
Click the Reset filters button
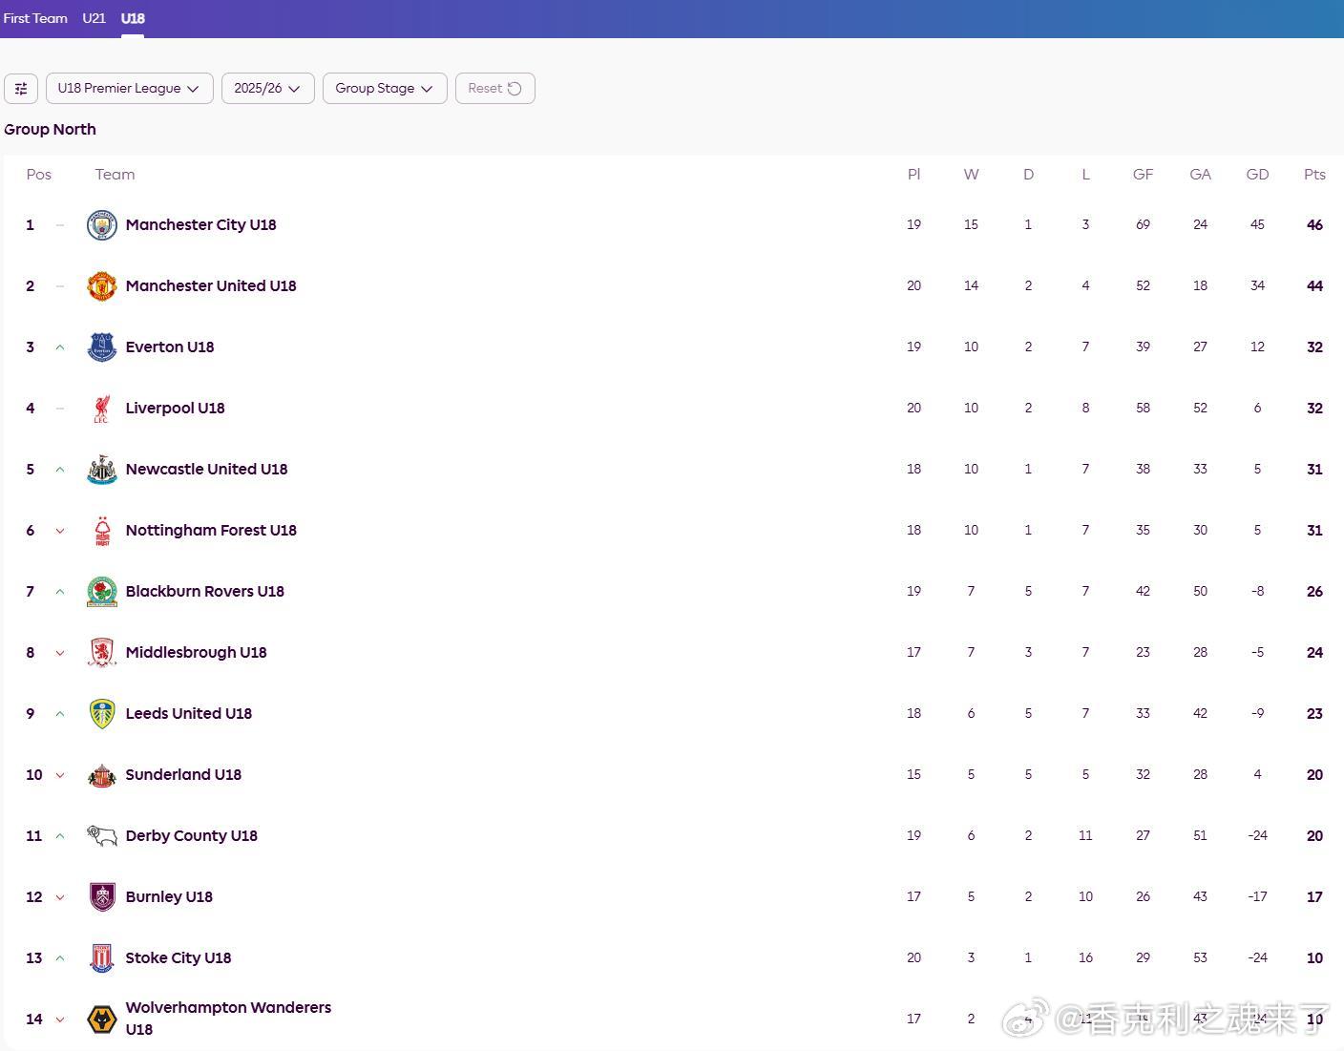(495, 89)
